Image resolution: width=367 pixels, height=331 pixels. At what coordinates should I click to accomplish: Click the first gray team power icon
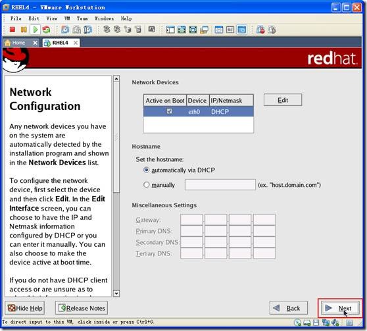(x=107, y=29)
